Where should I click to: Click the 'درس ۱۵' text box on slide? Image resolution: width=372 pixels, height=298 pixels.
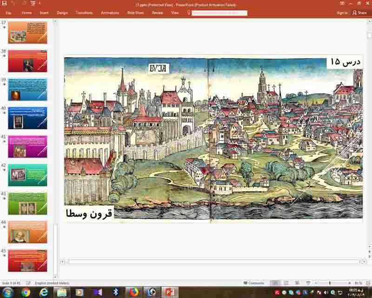click(x=345, y=62)
